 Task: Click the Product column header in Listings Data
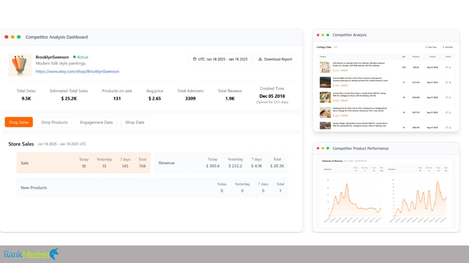323,57
